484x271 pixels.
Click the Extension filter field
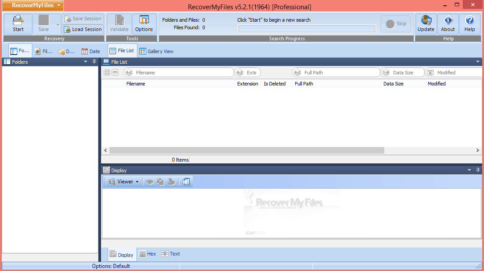click(x=248, y=73)
